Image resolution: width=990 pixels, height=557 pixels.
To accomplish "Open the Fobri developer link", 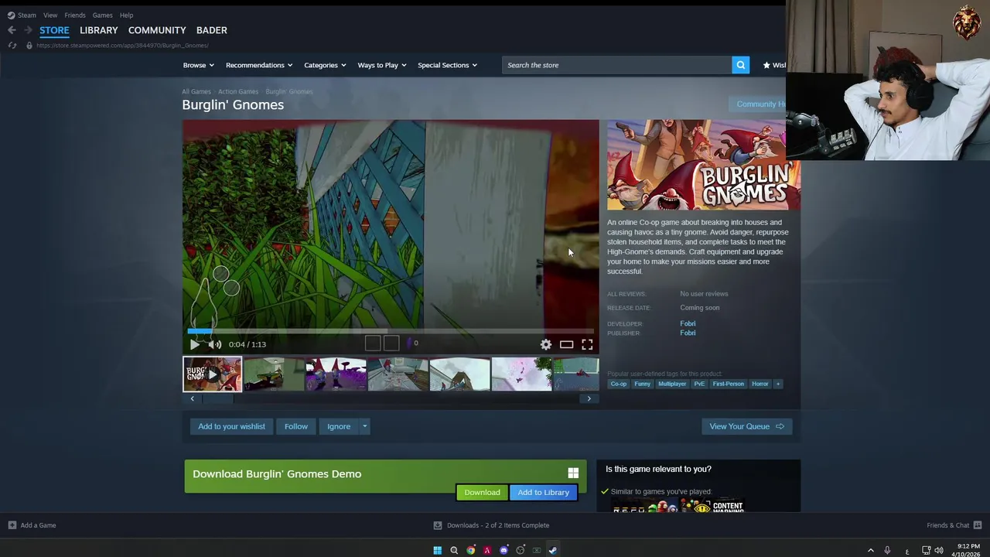I will point(688,323).
